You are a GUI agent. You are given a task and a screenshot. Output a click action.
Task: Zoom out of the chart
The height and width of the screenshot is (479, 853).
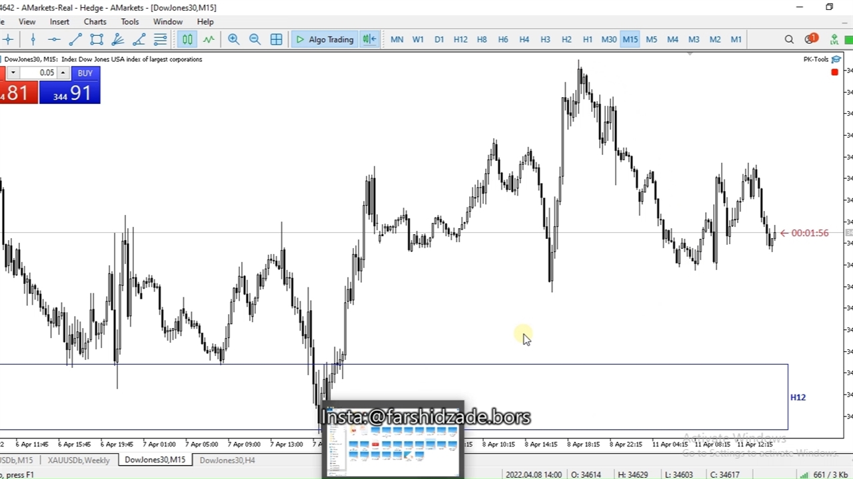255,40
